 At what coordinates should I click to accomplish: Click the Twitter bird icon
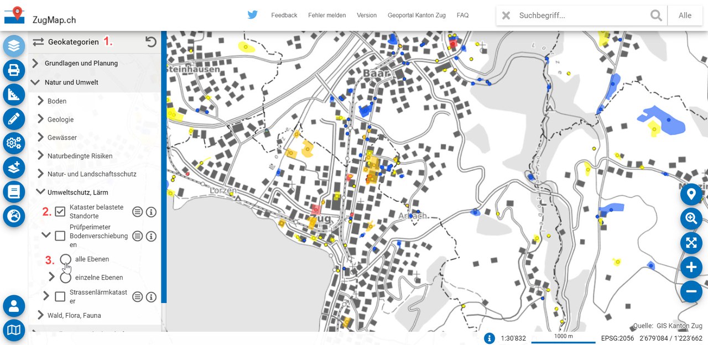[253, 15]
